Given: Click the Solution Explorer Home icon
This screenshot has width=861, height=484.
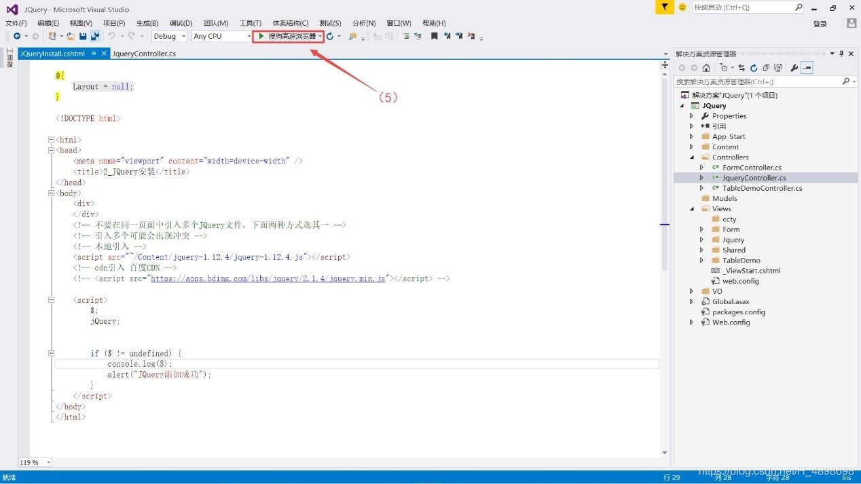Looking at the screenshot, I should [x=706, y=68].
